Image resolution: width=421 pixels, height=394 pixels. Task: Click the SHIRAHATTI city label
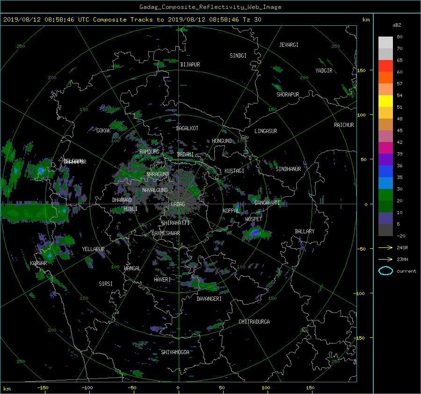(x=175, y=223)
